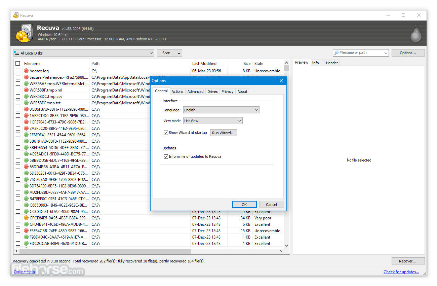Click the orange status dot for file CFCE84E5

26,218
